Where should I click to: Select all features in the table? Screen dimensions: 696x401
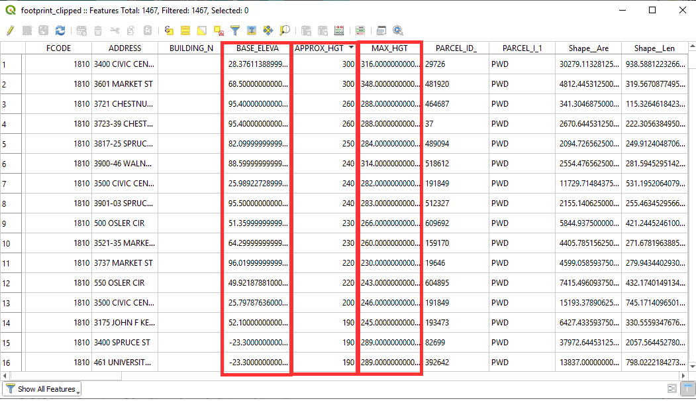[x=185, y=30]
